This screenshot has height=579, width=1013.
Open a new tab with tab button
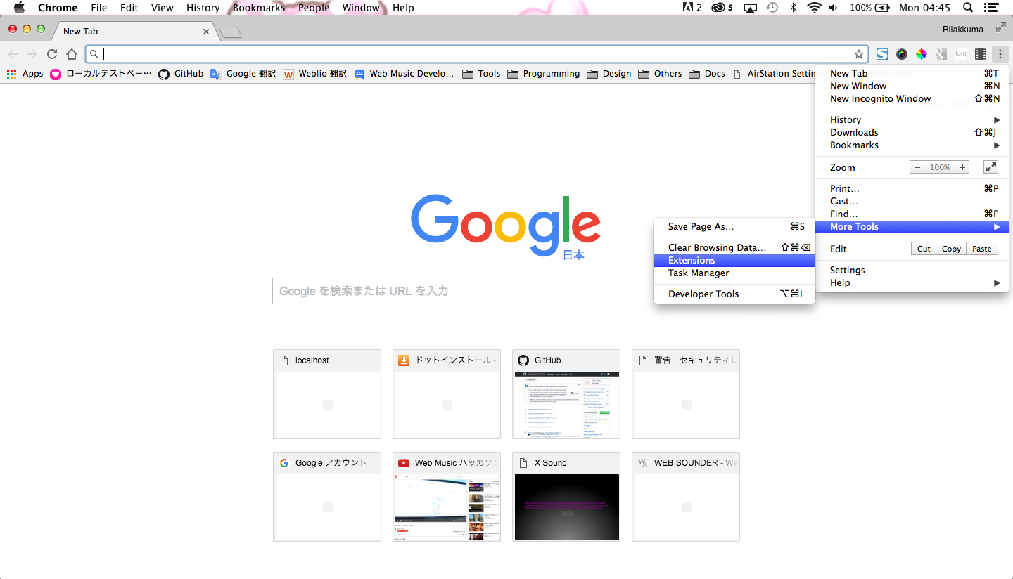click(230, 32)
